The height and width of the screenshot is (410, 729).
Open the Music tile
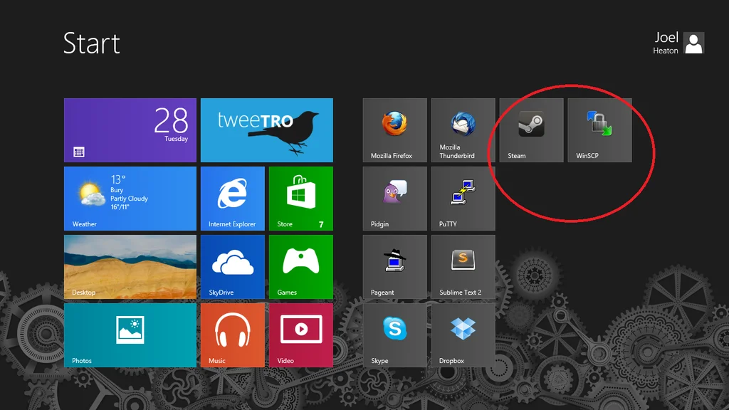(233, 335)
